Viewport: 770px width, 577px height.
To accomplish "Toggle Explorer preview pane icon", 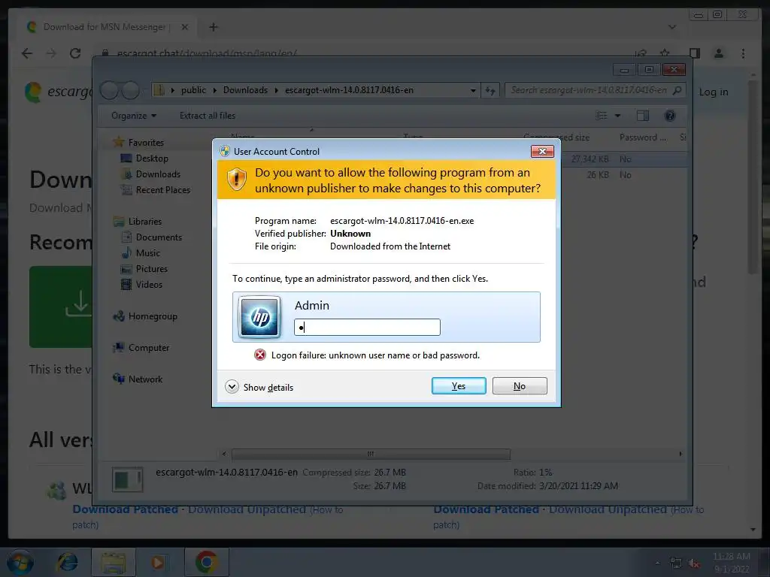I will [x=642, y=116].
